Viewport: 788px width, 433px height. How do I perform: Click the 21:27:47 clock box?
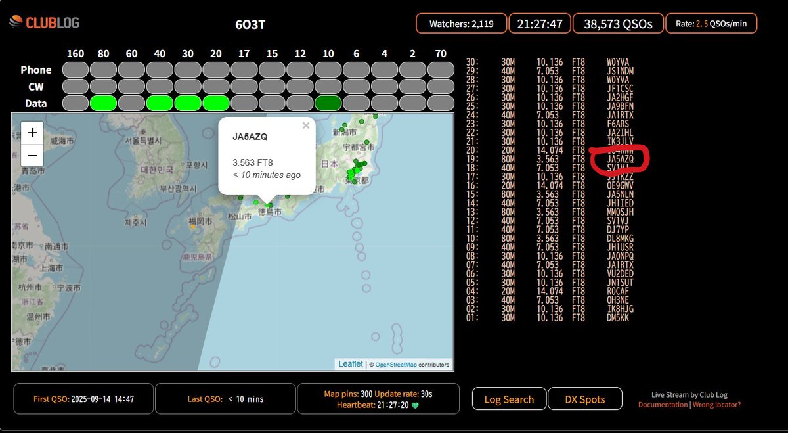tap(540, 24)
